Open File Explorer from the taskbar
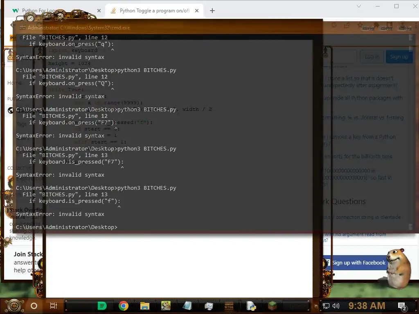Viewport: 419px width, 314px height. coord(144,306)
